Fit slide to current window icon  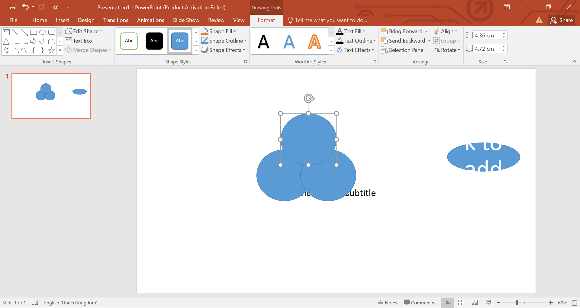pyautogui.click(x=575, y=303)
